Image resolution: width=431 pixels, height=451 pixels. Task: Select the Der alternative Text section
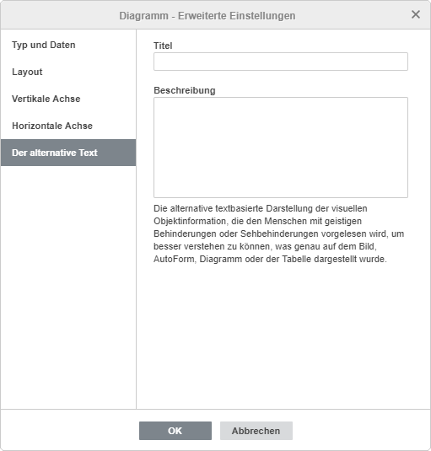tap(68, 153)
